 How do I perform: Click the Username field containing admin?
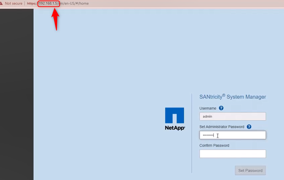click(232, 116)
